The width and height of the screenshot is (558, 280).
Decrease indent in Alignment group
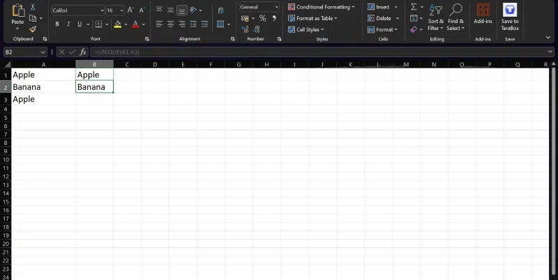point(193,24)
